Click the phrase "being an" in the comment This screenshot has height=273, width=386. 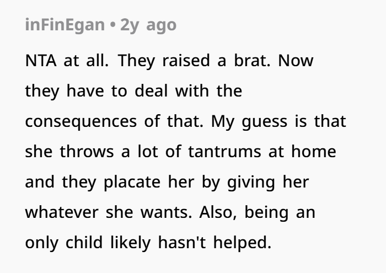pos(280,212)
